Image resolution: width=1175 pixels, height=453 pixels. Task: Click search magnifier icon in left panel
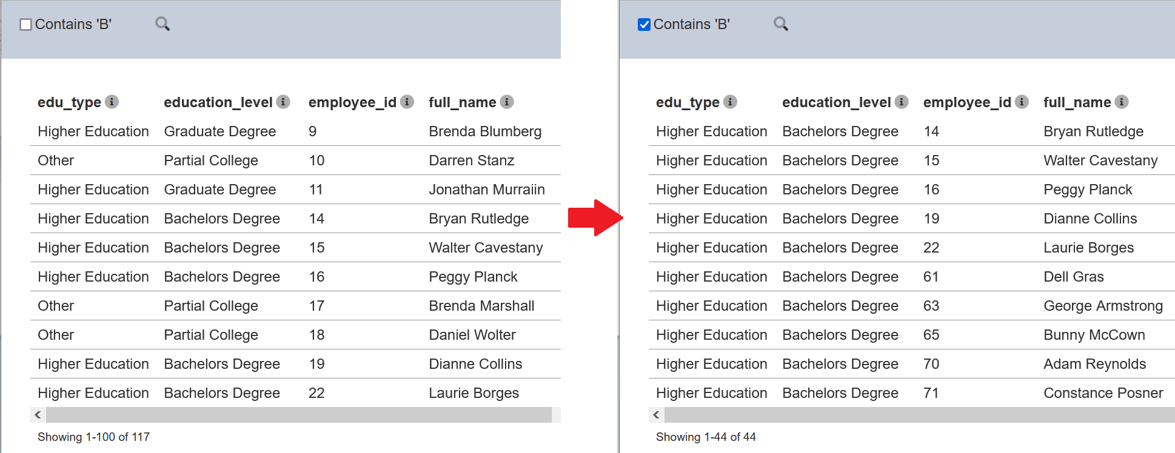click(x=162, y=24)
